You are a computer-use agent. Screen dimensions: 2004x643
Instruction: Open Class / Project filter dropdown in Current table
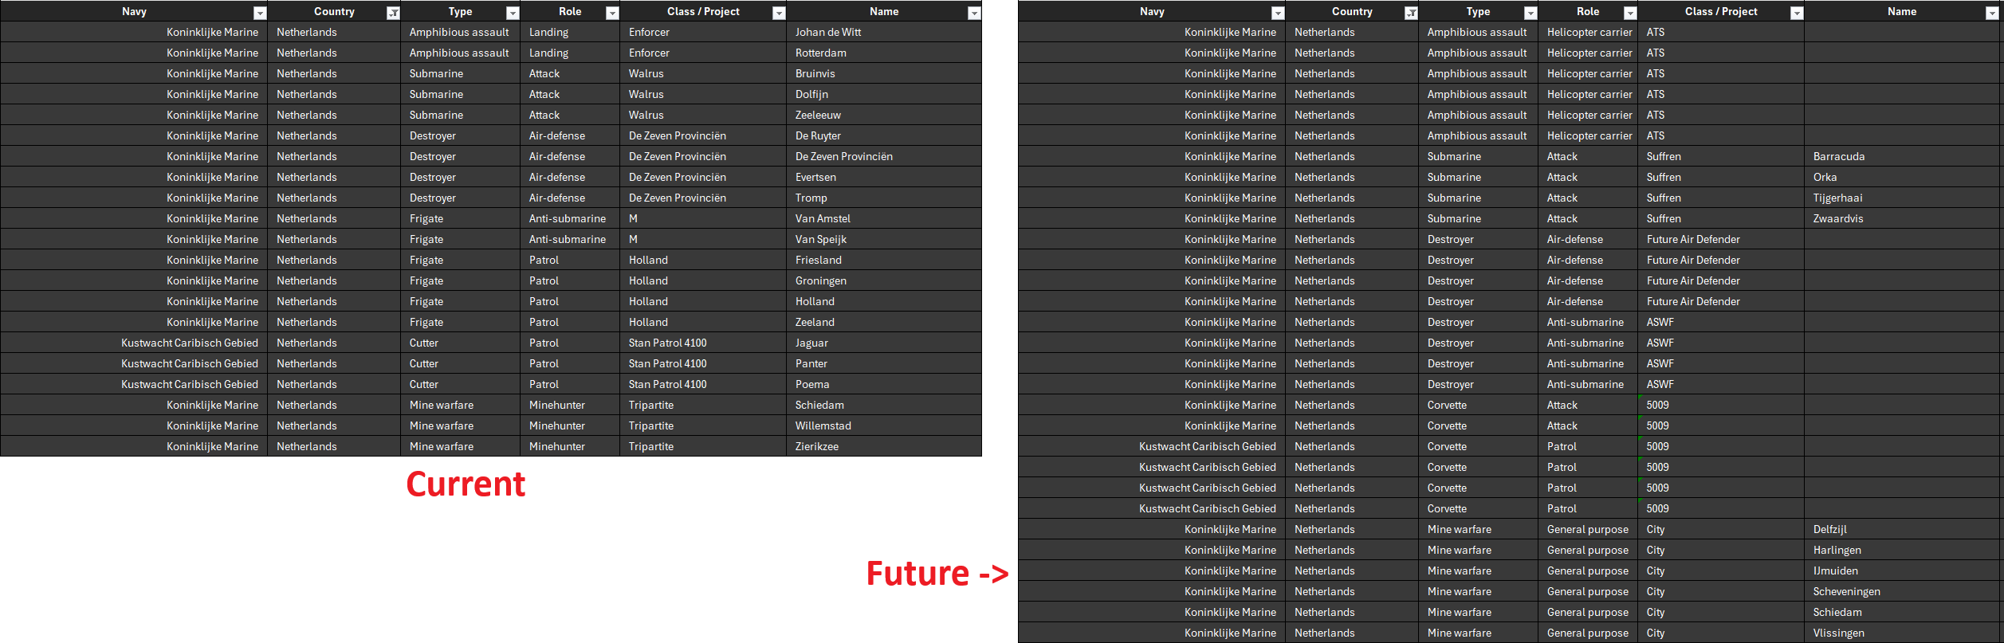(x=779, y=13)
